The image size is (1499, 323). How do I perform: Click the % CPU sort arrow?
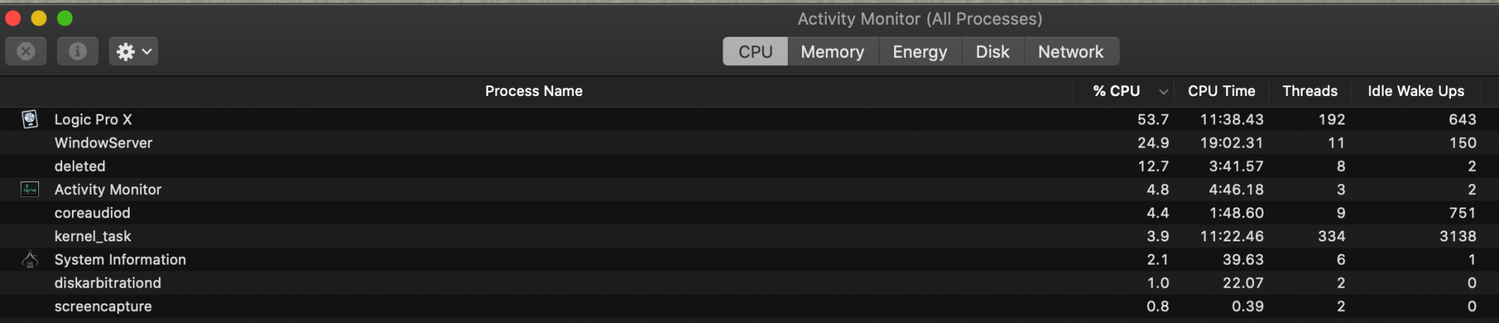(x=1163, y=91)
